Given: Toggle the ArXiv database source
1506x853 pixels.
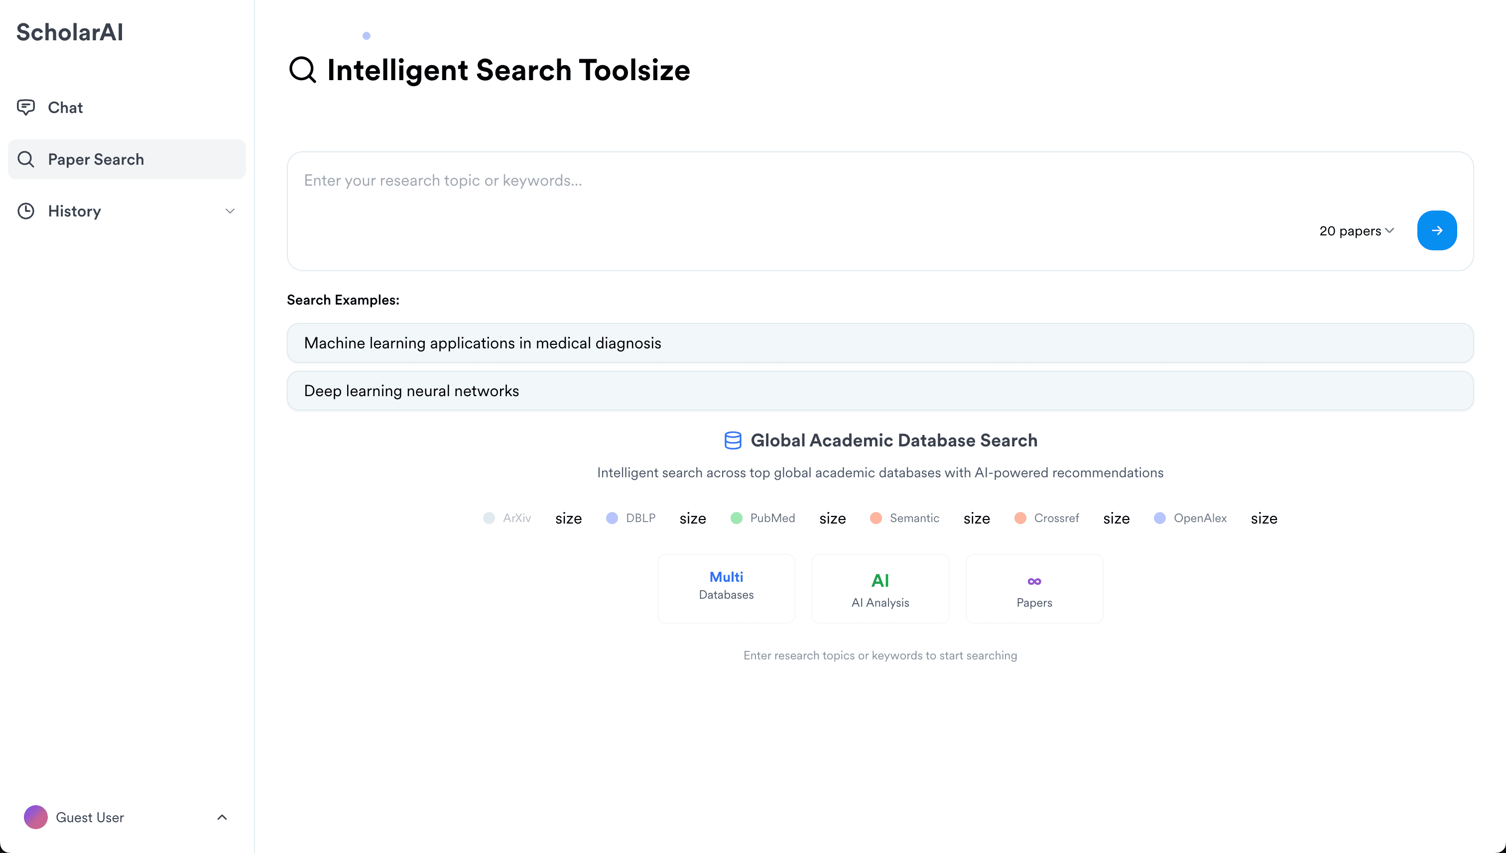Looking at the screenshot, I should [507, 518].
